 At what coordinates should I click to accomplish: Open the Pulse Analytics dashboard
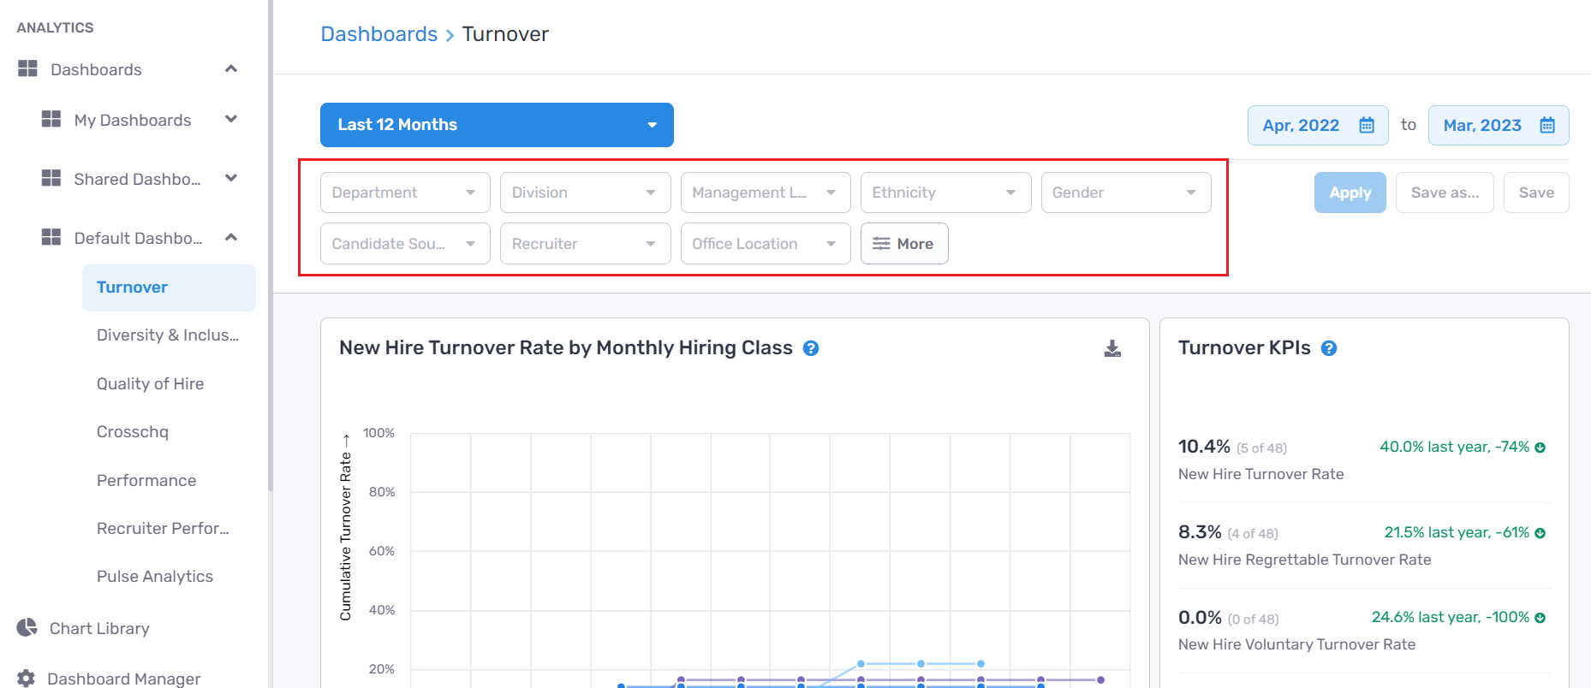(155, 577)
